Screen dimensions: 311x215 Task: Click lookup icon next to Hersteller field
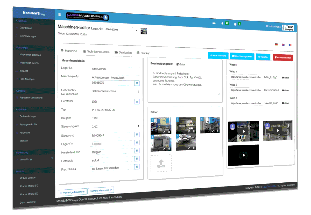[137, 102]
